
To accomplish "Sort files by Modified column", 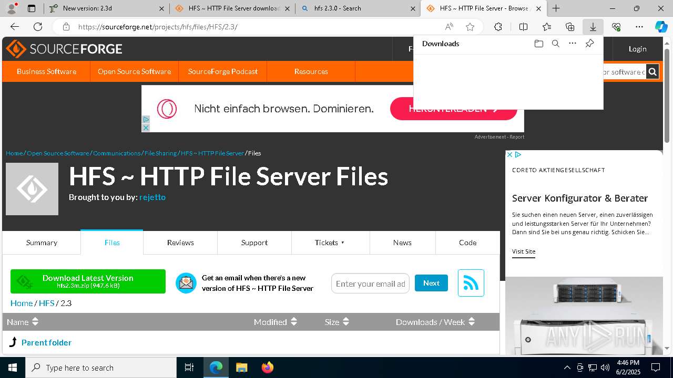I will (276, 322).
